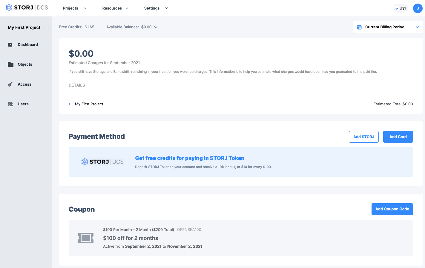Select My First Project in sidebar header

tap(24, 27)
